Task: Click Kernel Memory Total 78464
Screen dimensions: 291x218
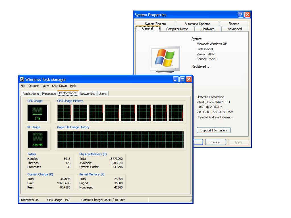Action: (x=119, y=179)
